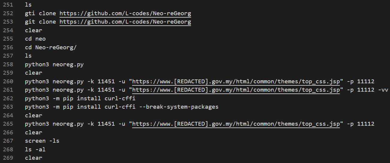Click the 'ls -al' command line

(35, 149)
